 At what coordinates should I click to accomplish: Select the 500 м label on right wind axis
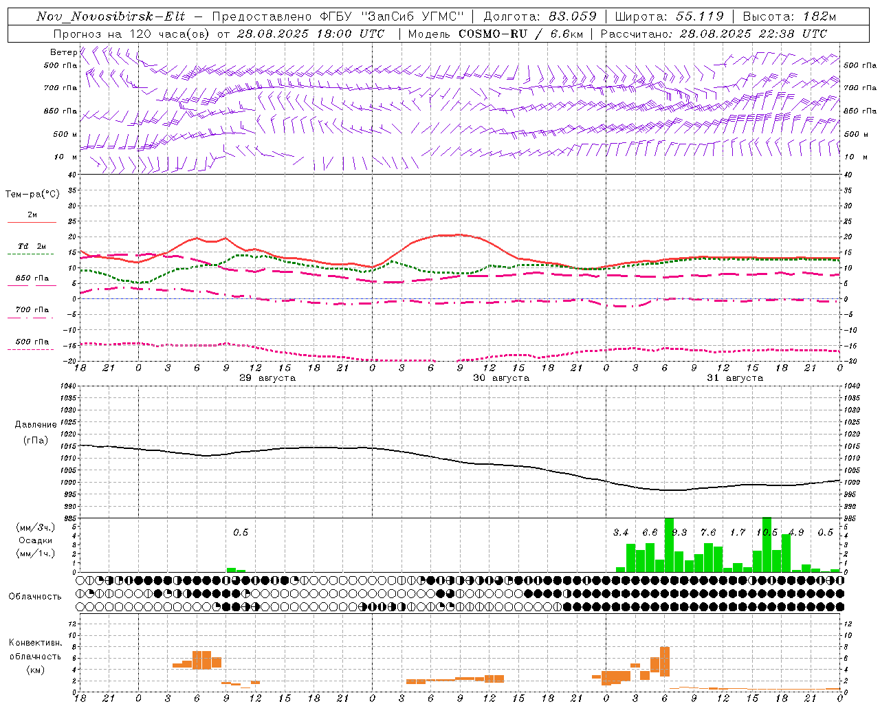tap(856, 134)
